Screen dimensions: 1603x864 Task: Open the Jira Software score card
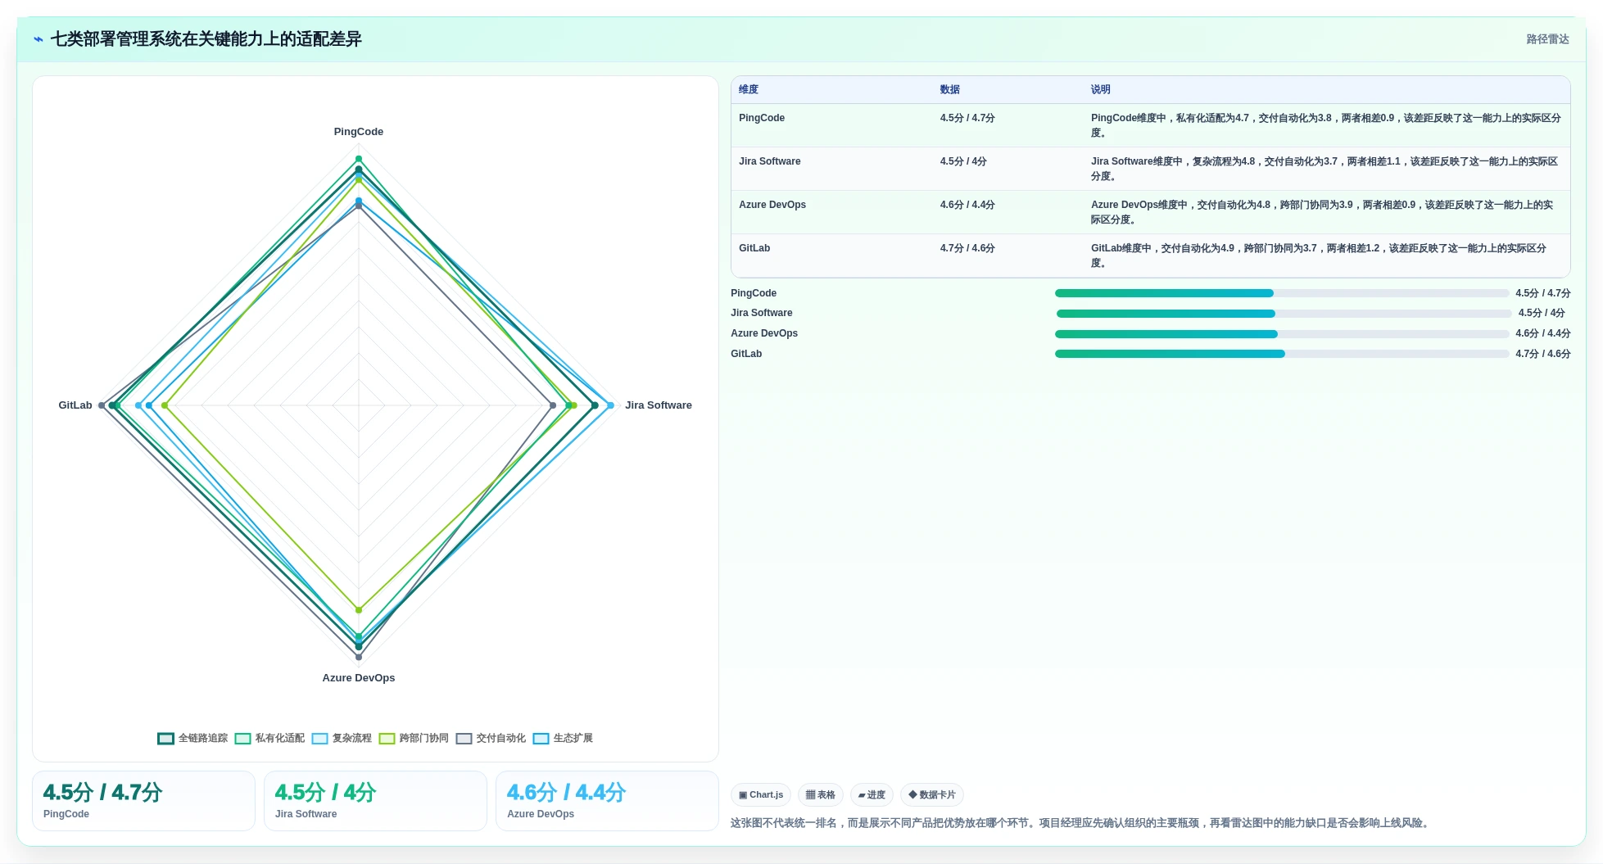pos(375,801)
